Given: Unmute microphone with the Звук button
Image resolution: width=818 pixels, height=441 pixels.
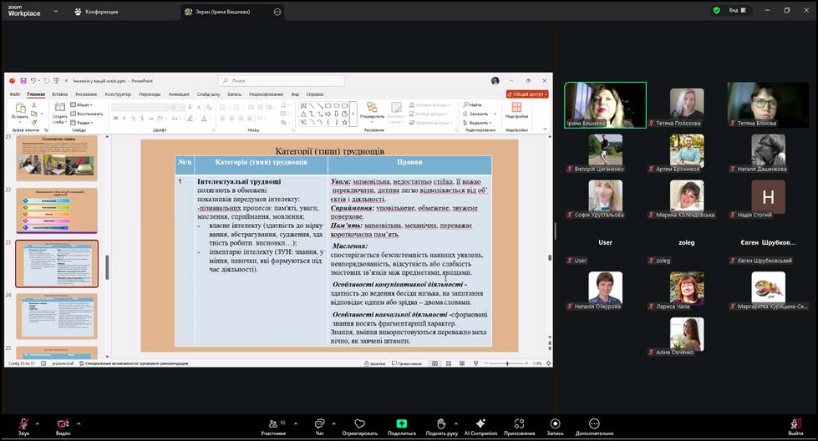Looking at the screenshot, I should (x=23, y=424).
